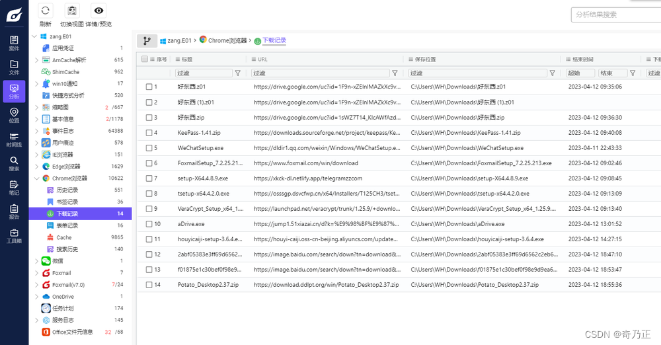Click the houyicaiji-setup-3.6.4 title cell
The width and height of the screenshot is (661, 345).
pyautogui.click(x=210, y=239)
